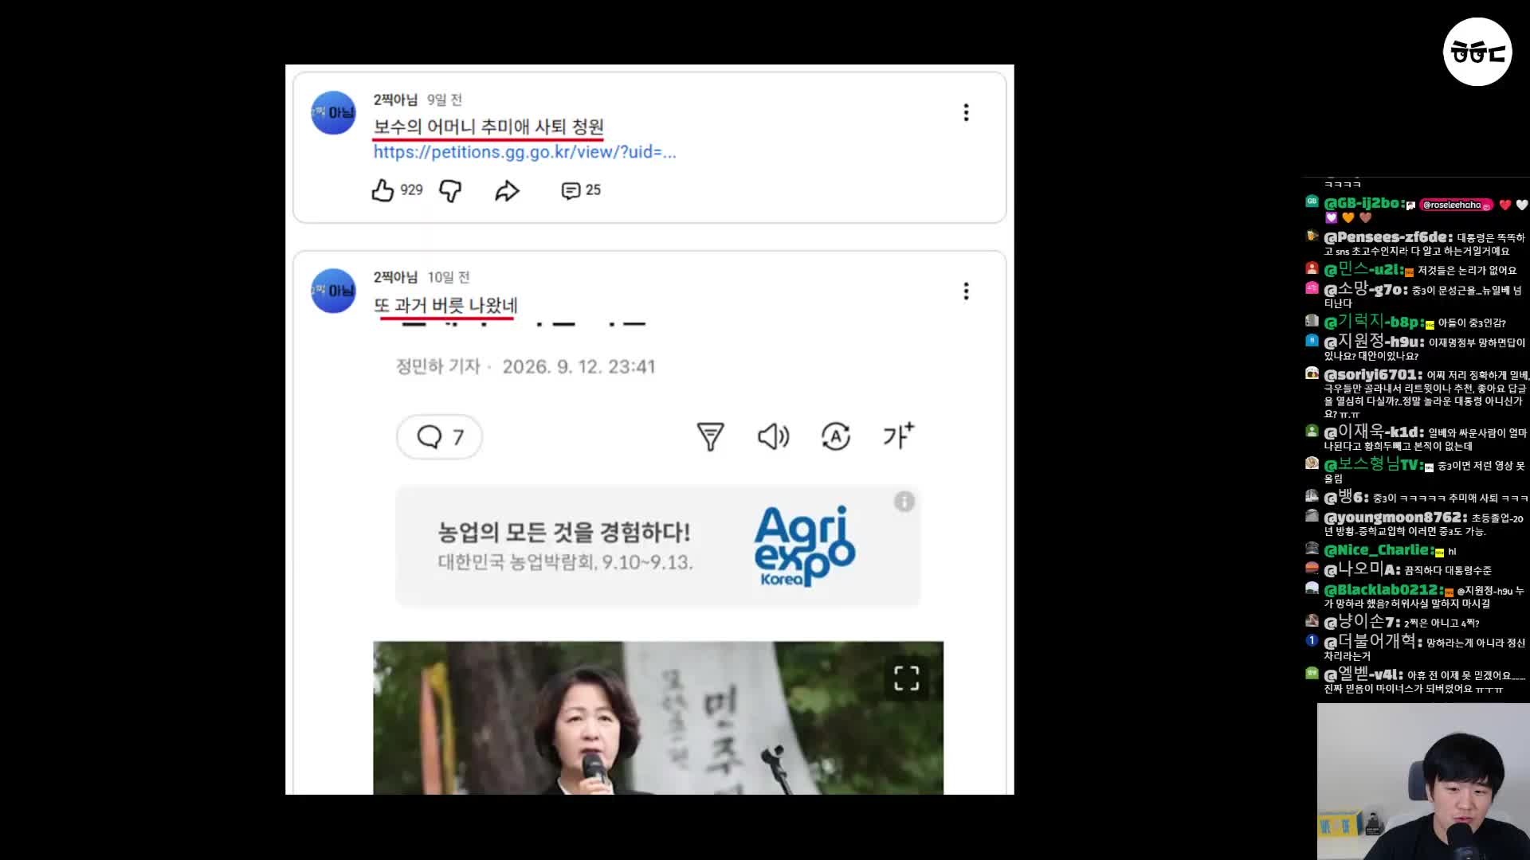
Task: Click the 9일 전 timestamp
Action: click(x=445, y=100)
